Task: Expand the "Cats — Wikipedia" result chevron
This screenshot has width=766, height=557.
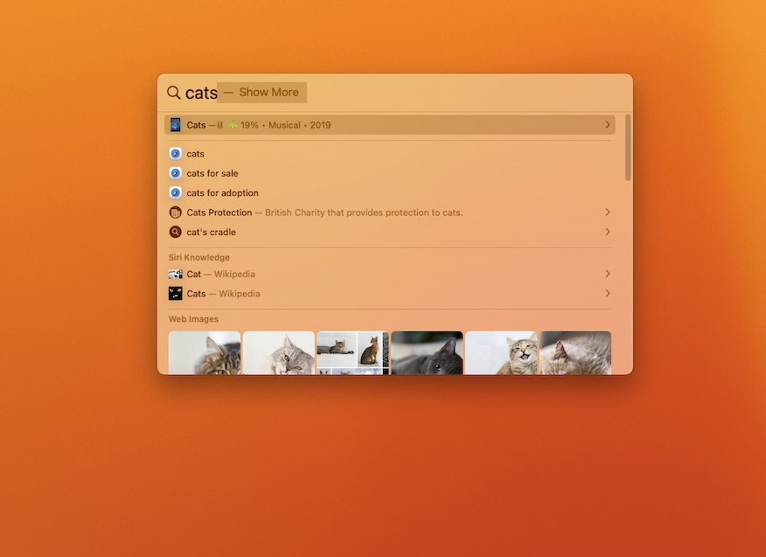Action: pyautogui.click(x=608, y=293)
